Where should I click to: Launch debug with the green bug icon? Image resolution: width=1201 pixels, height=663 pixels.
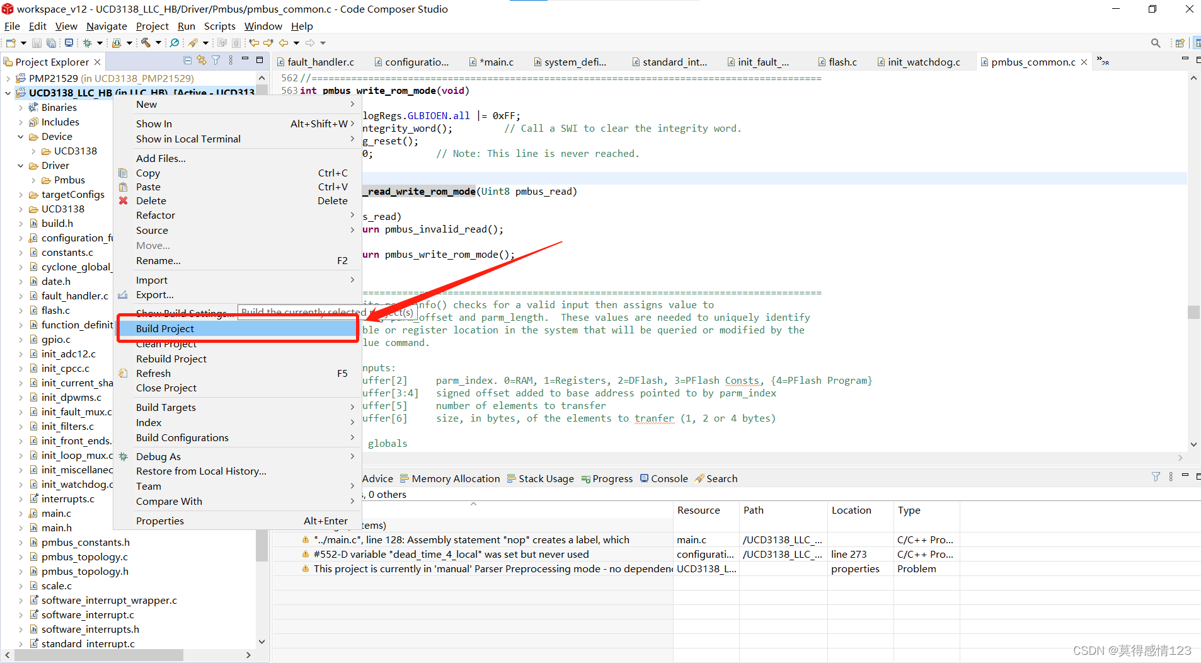click(x=88, y=43)
